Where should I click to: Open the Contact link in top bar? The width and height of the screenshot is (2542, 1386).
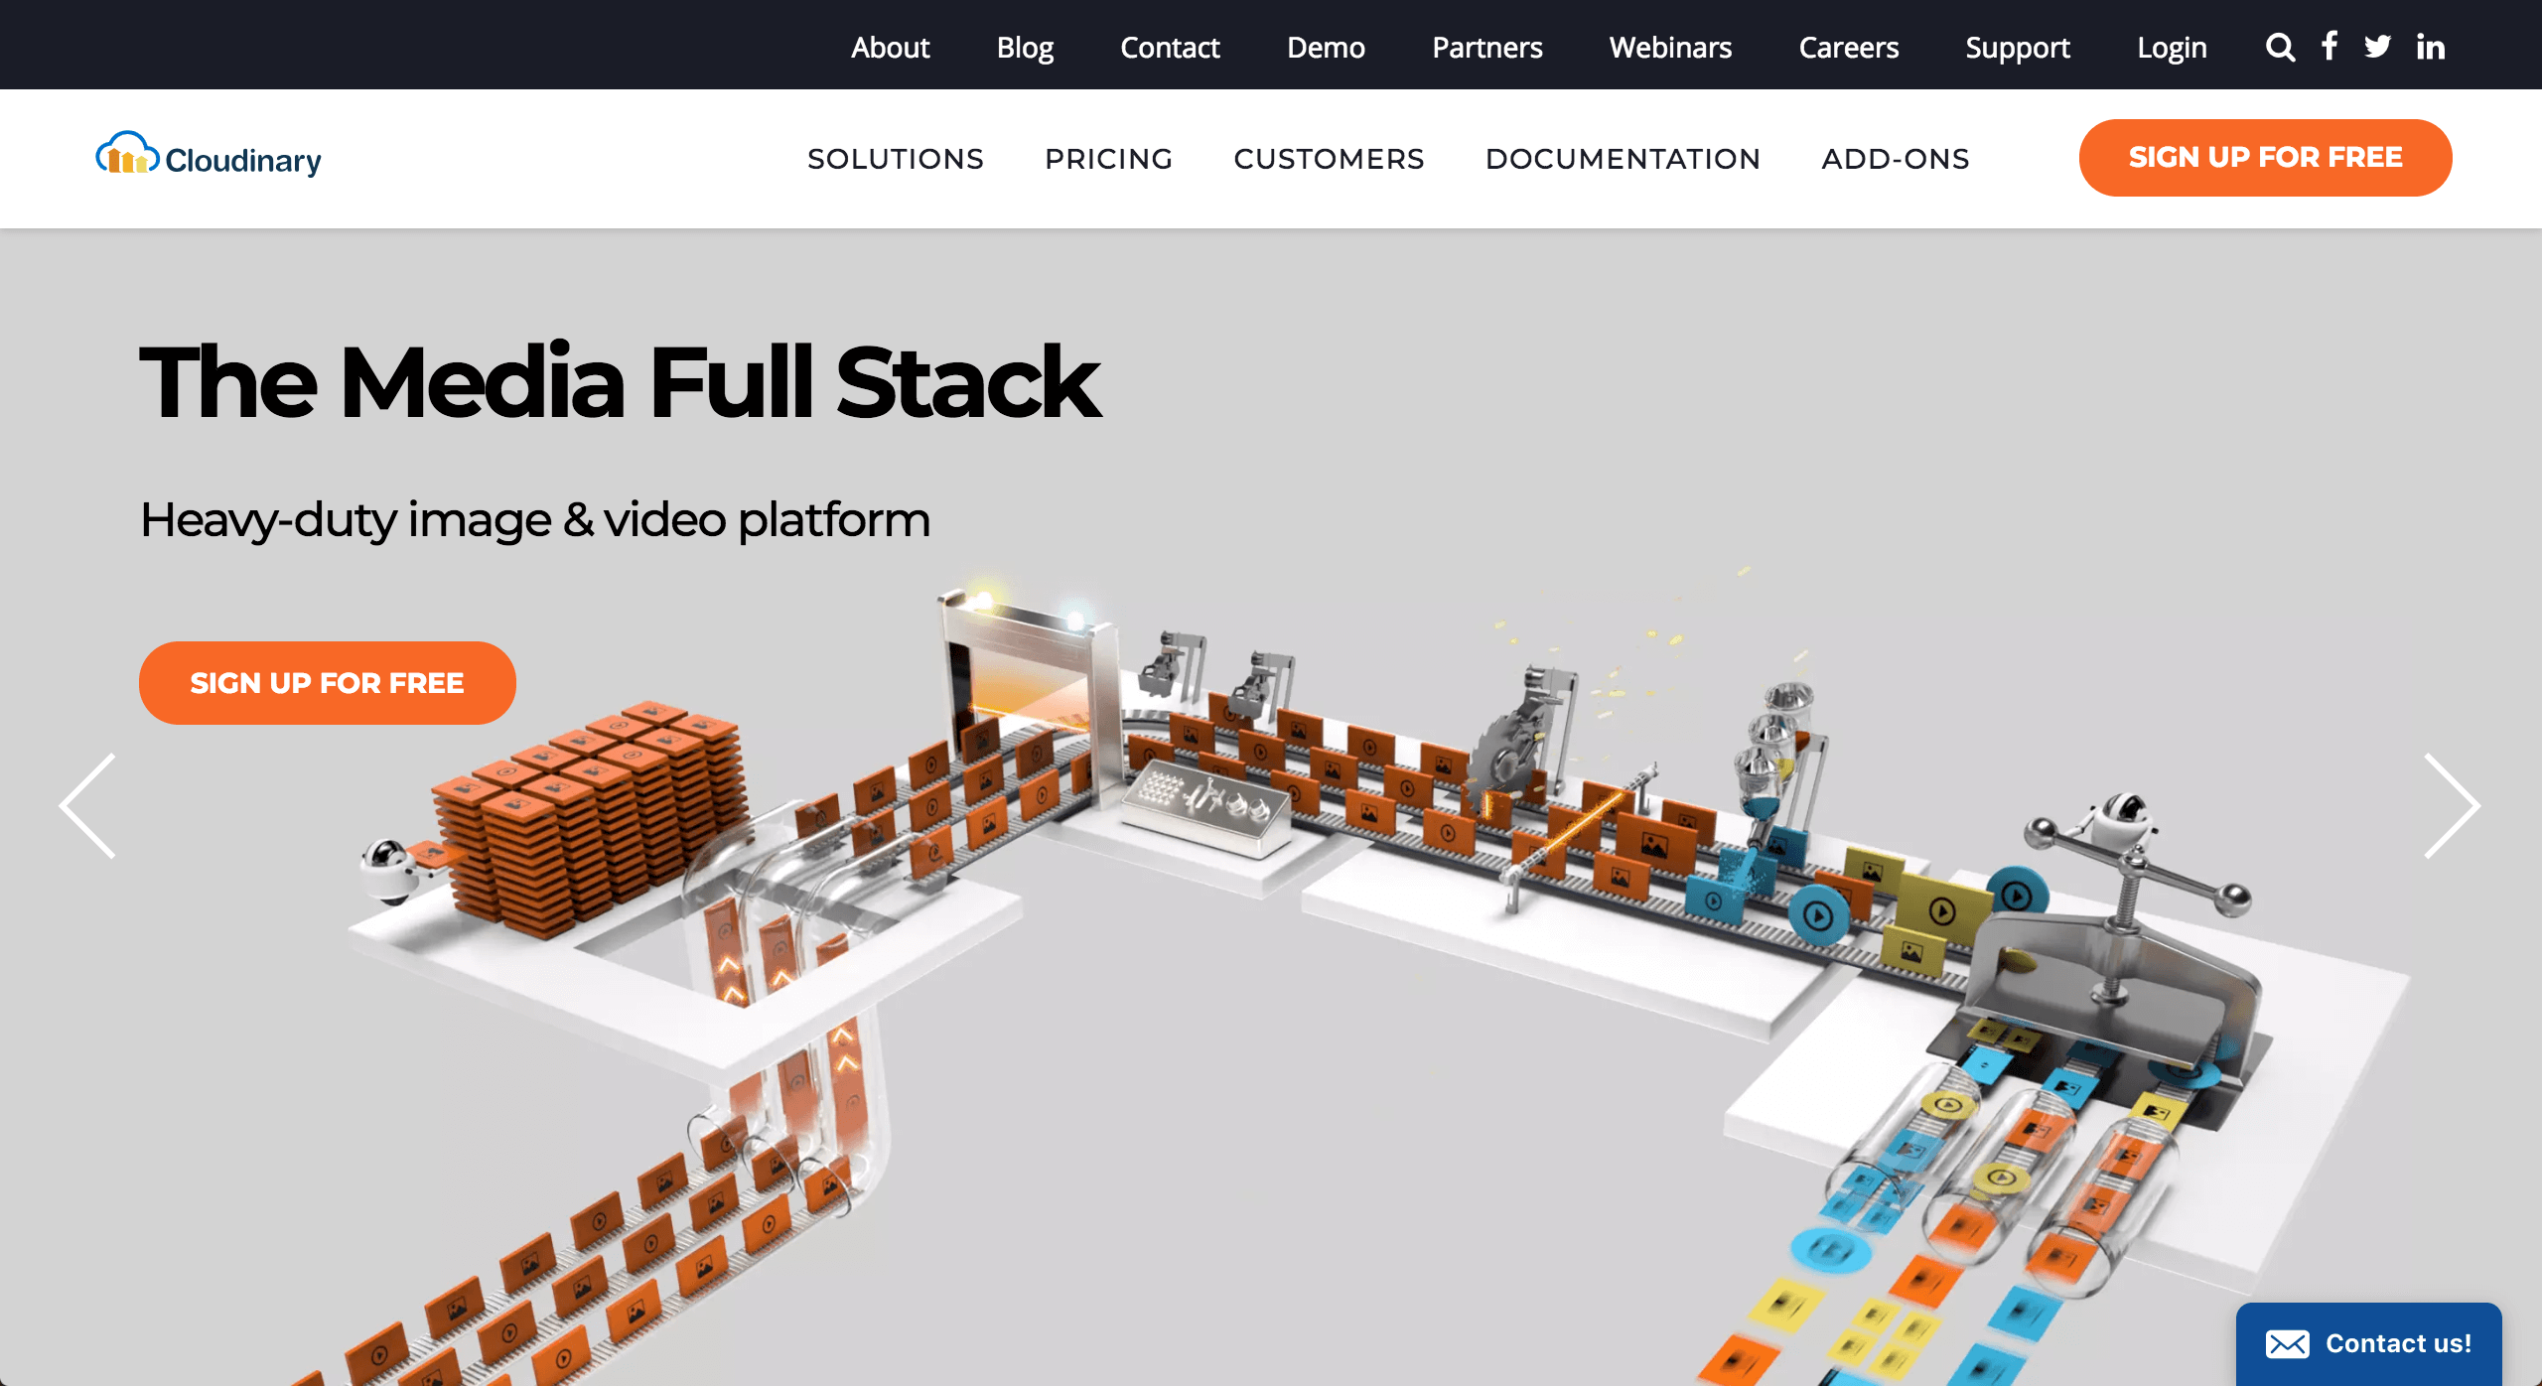click(x=1170, y=47)
